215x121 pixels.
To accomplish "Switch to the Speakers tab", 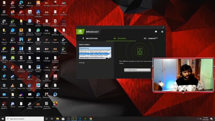I will point(120,38).
